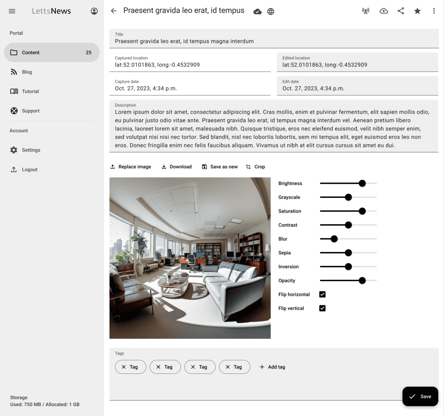
Task: Click into the Title text field
Action: tap(273, 41)
